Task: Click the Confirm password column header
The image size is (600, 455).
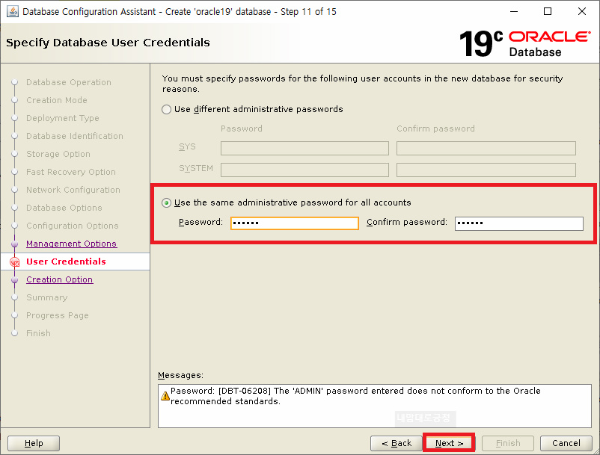Action: [x=435, y=129]
